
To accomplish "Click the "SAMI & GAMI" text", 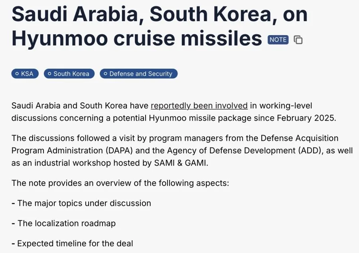I will click(x=180, y=163).
